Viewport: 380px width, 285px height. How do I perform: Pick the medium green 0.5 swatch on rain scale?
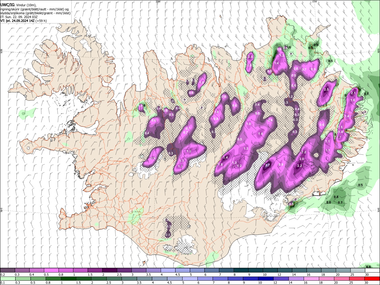pos(38,279)
